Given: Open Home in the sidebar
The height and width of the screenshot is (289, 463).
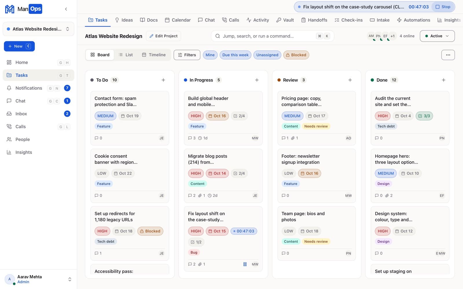Looking at the screenshot, I should pos(38,62).
